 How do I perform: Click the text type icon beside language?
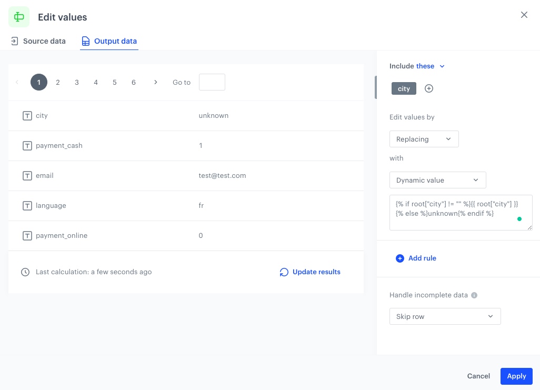(x=27, y=206)
